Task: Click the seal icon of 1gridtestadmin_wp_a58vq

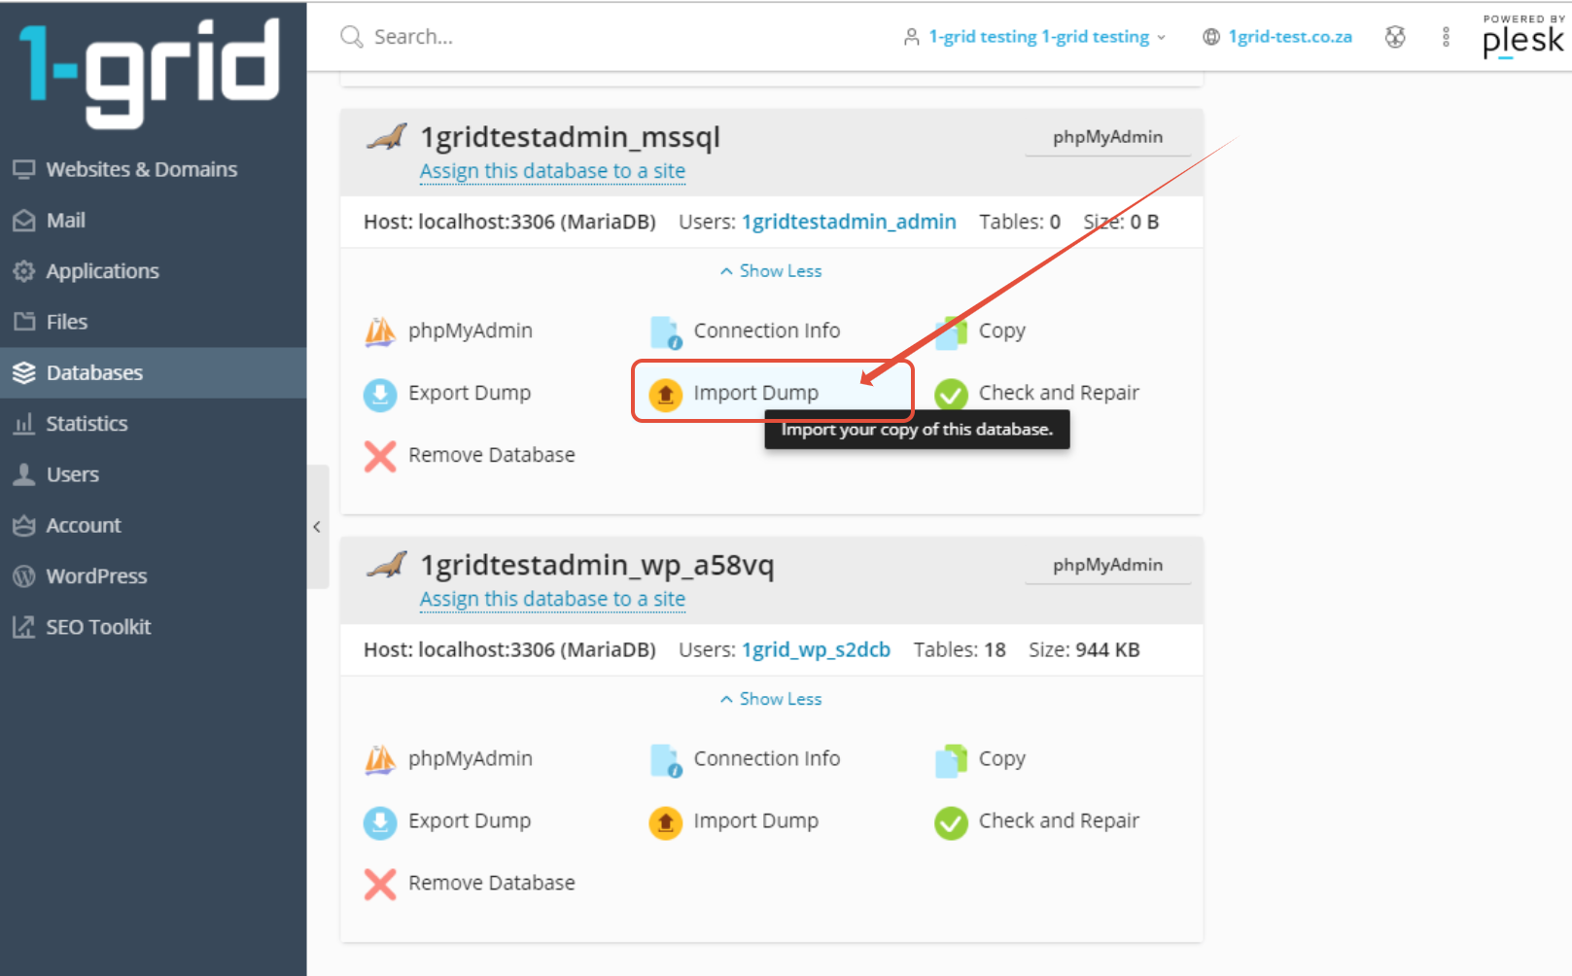Action: 386,565
